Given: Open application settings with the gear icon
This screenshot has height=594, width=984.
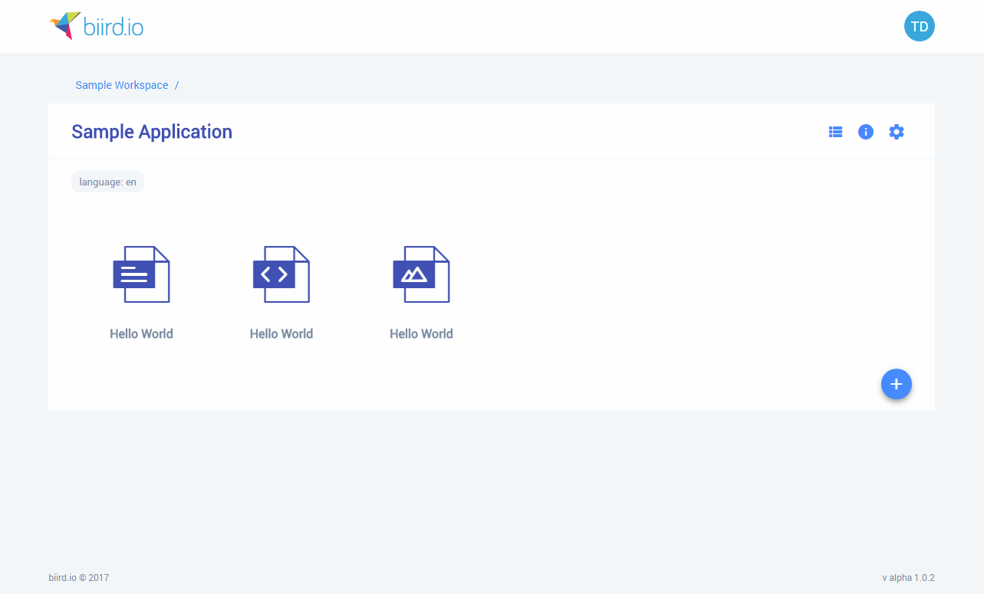Looking at the screenshot, I should click(897, 131).
